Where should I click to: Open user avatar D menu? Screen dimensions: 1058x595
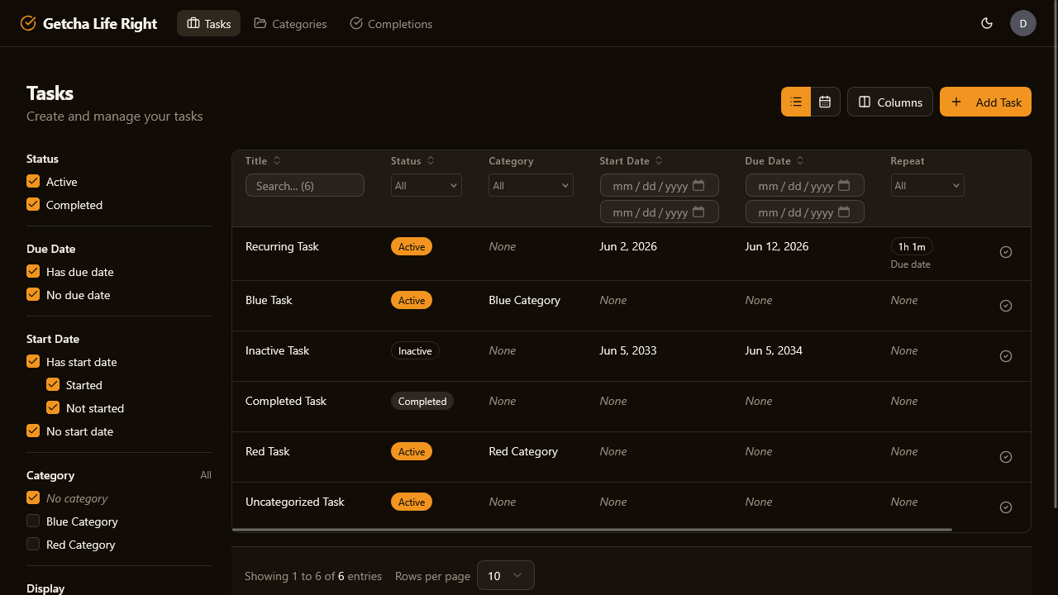tap(1023, 23)
